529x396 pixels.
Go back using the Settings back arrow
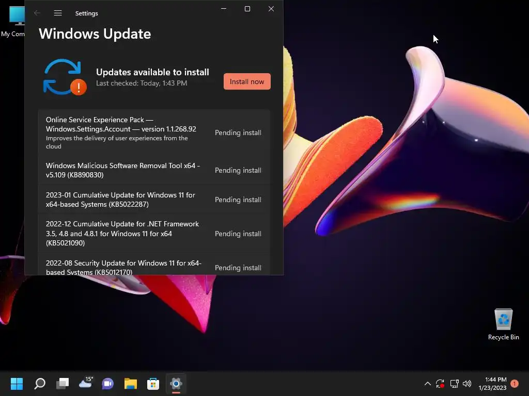point(37,13)
